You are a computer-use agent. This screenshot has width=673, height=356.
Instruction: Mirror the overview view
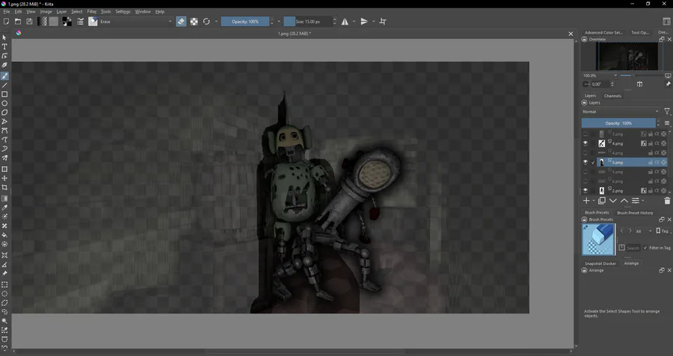pos(639,84)
